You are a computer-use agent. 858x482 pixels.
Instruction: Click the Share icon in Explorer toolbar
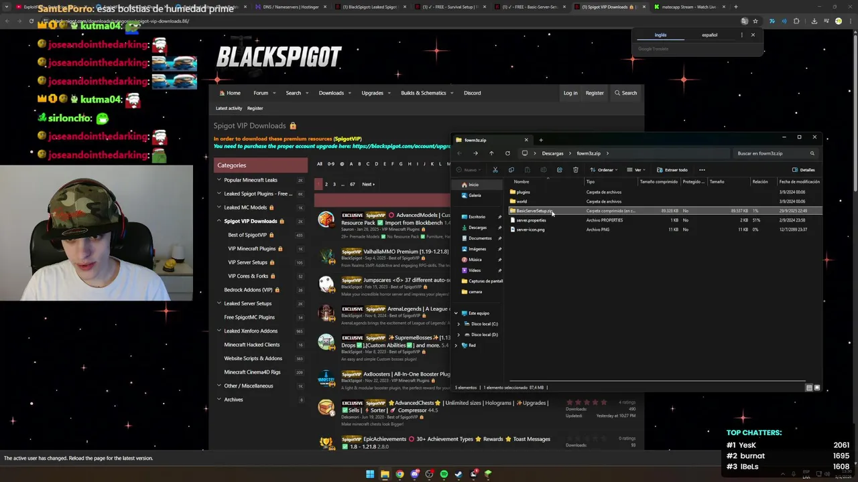(x=559, y=169)
